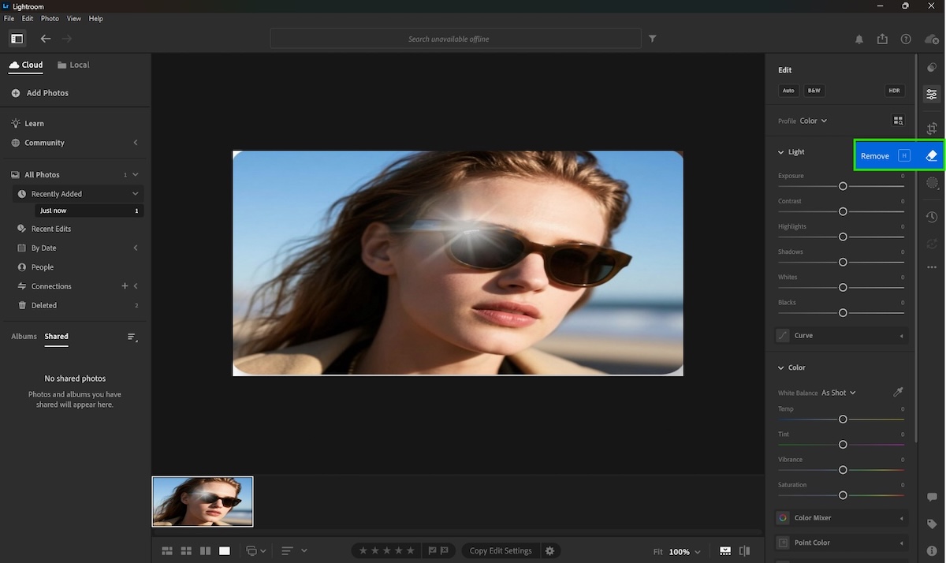Flag the photo as picked

click(432, 550)
